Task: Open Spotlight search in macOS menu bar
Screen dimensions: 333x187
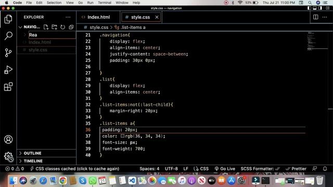Action: [x=310, y=3]
